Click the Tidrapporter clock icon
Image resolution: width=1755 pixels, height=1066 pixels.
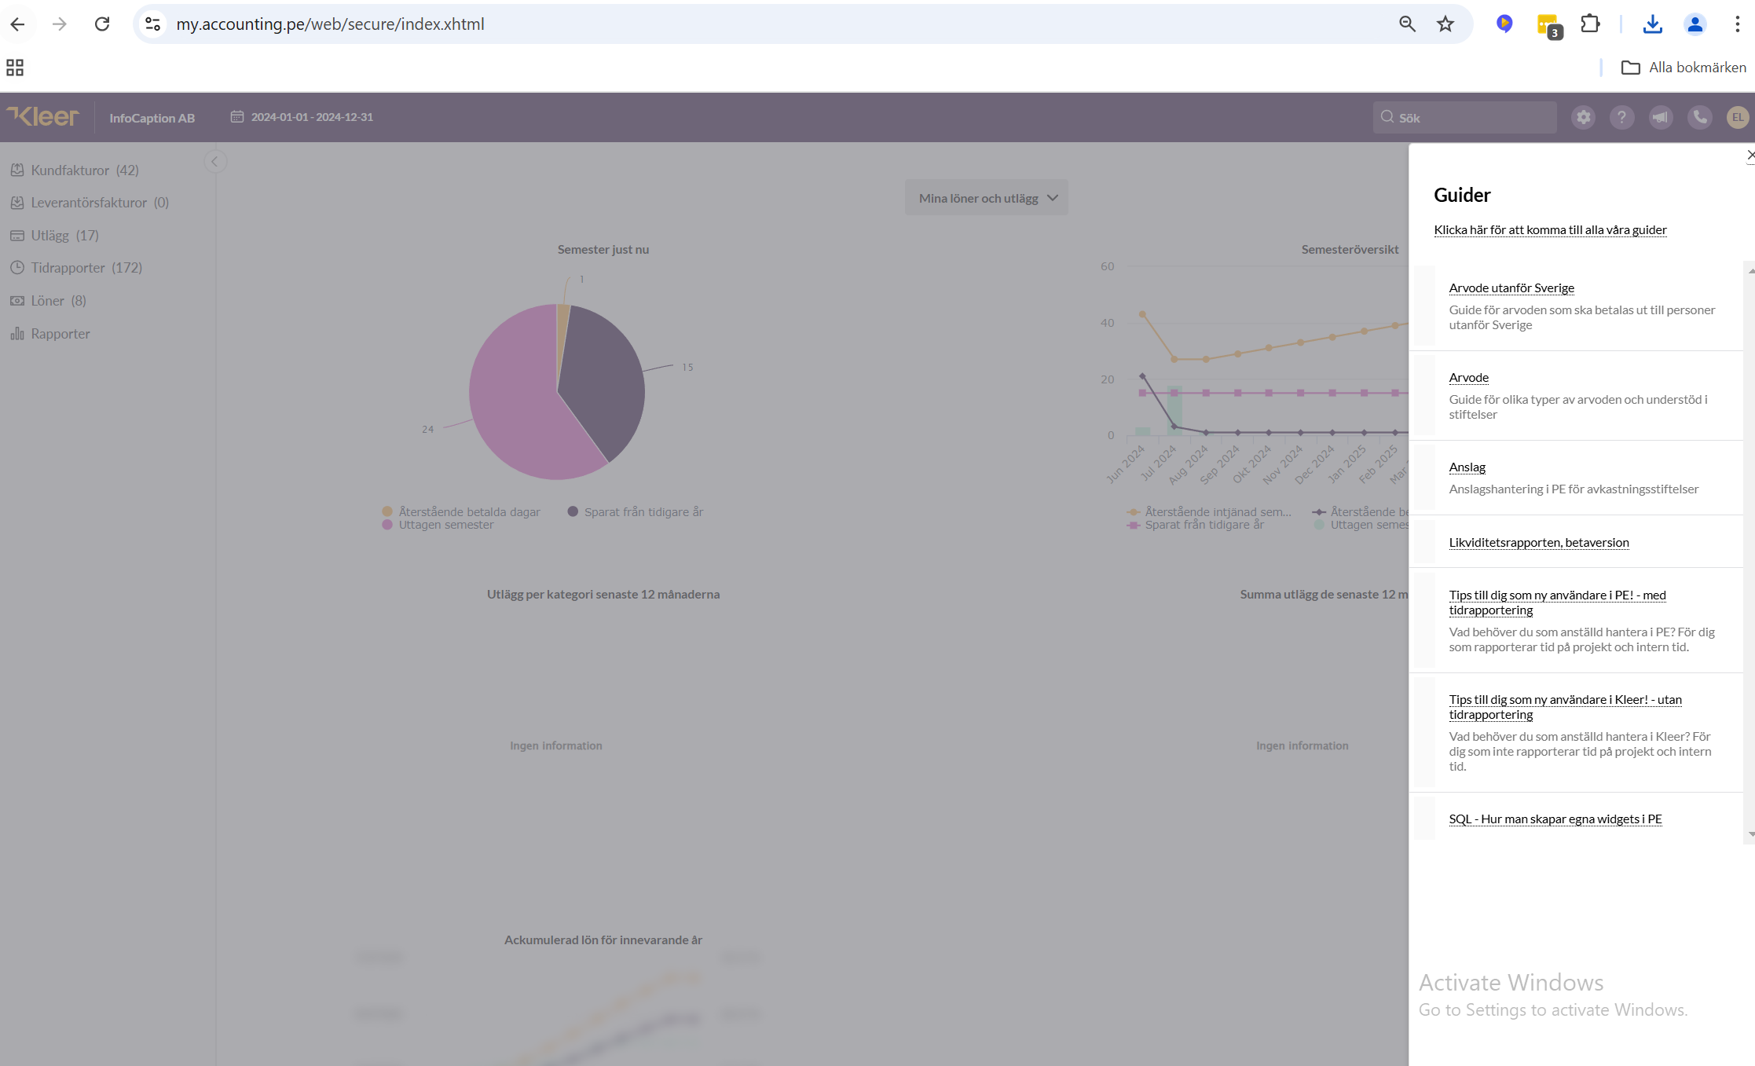(x=17, y=268)
